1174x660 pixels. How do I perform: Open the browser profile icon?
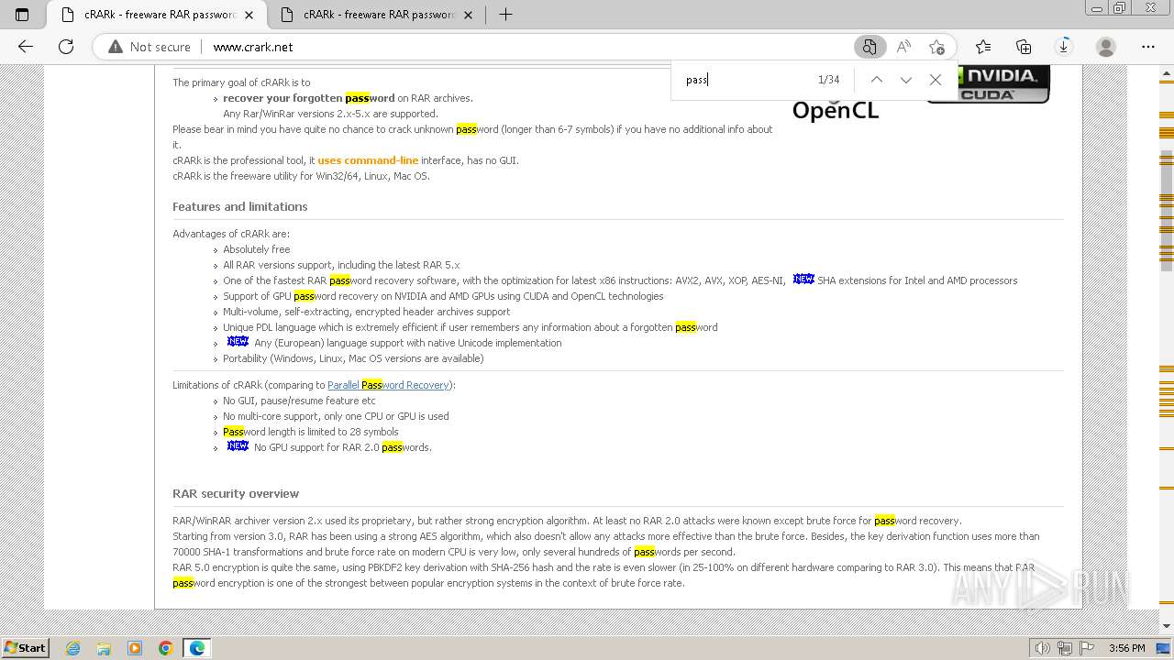click(1106, 47)
